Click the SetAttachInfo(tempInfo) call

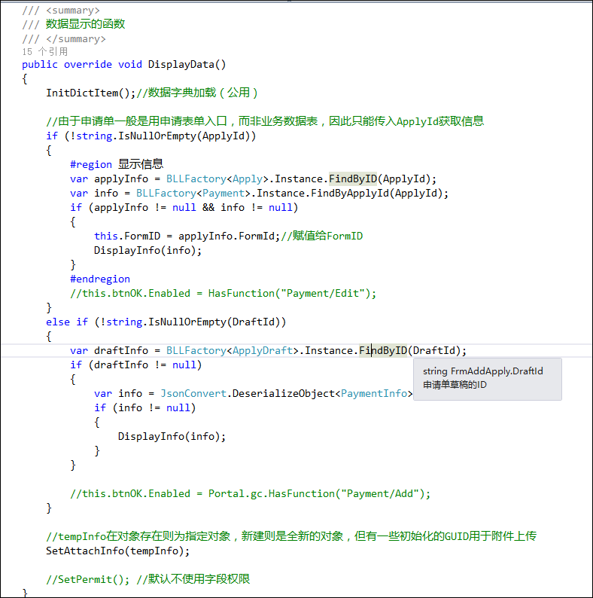[x=117, y=551]
